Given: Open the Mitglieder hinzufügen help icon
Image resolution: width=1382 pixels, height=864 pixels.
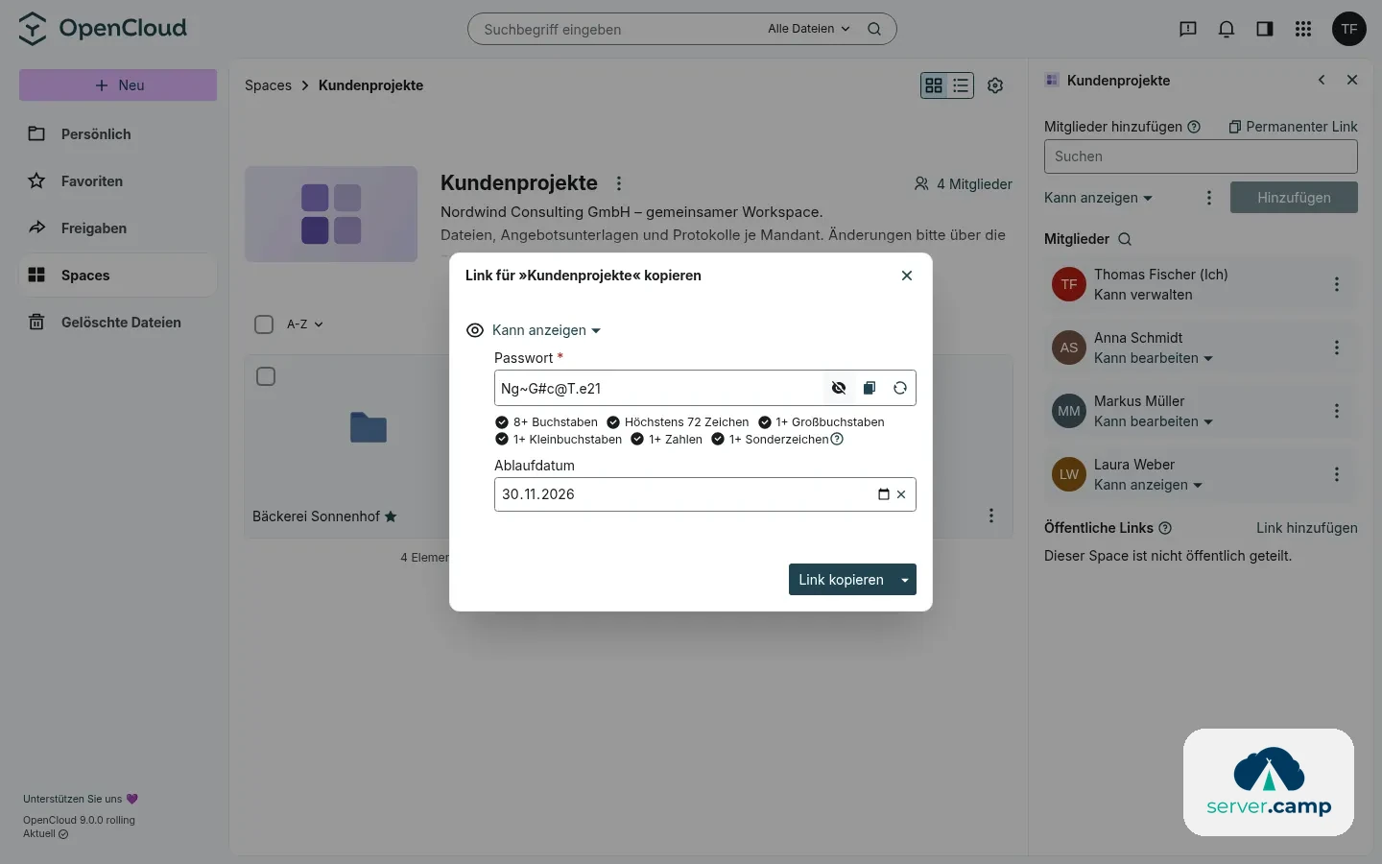Looking at the screenshot, I should (x=1194, y=127).
